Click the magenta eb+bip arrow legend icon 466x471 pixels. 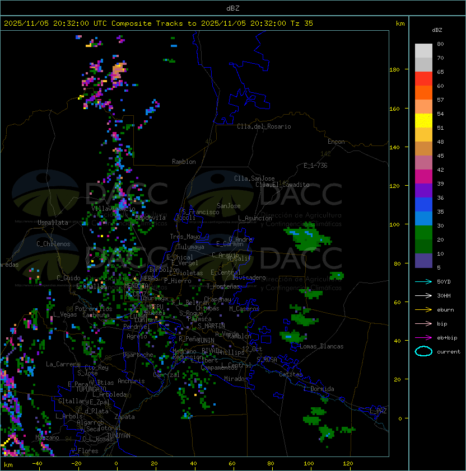(x=423, y=338)
